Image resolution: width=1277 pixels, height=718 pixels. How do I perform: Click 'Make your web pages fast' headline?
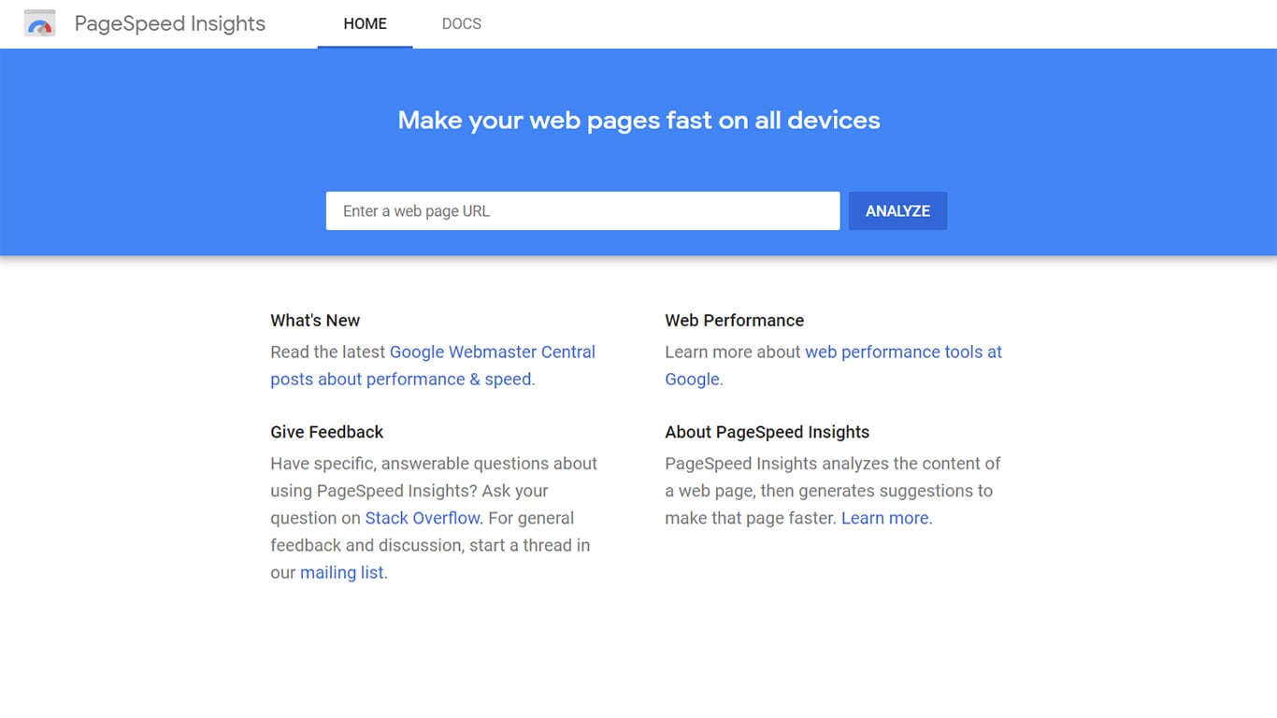pos(639,121)
